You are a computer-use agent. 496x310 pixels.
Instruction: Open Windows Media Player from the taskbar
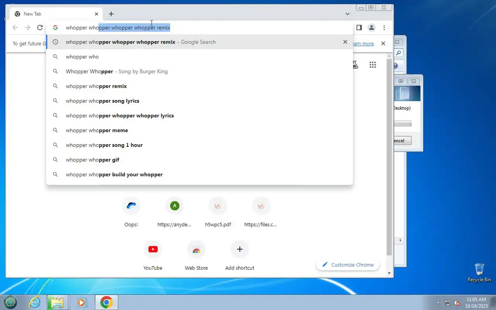tap(82, 302)
